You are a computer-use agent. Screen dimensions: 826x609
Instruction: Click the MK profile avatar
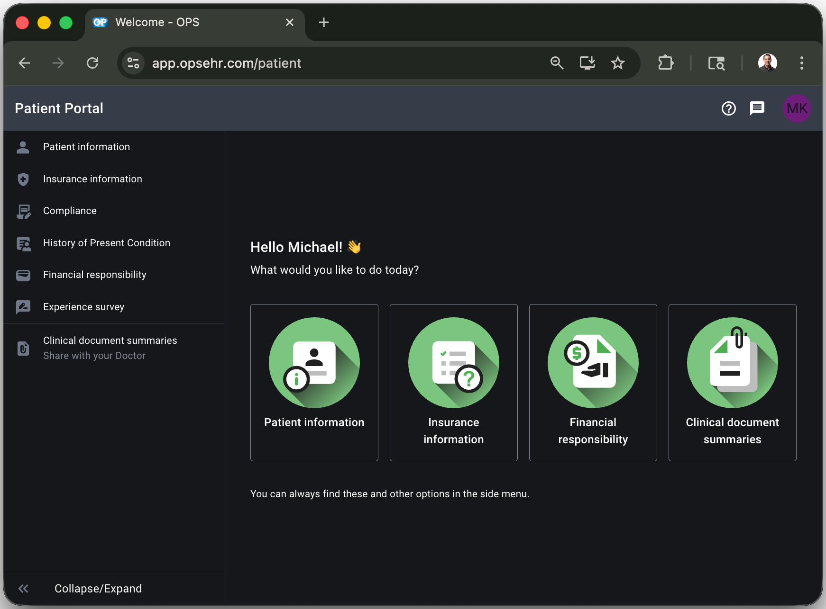click(x=797, y=108)
